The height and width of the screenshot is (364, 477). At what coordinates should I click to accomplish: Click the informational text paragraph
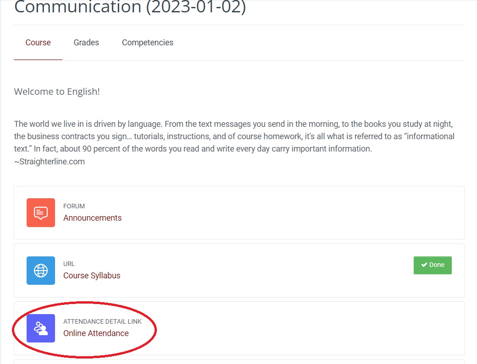(234, 136)
